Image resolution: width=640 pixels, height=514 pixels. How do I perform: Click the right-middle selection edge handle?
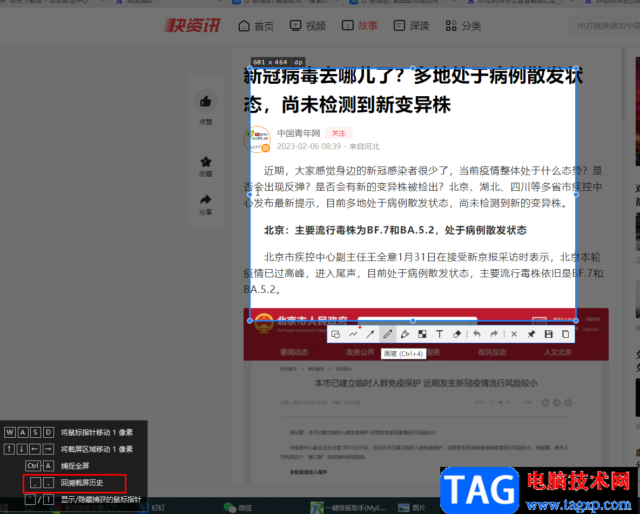pyautogui.click(x=576, y=195)
